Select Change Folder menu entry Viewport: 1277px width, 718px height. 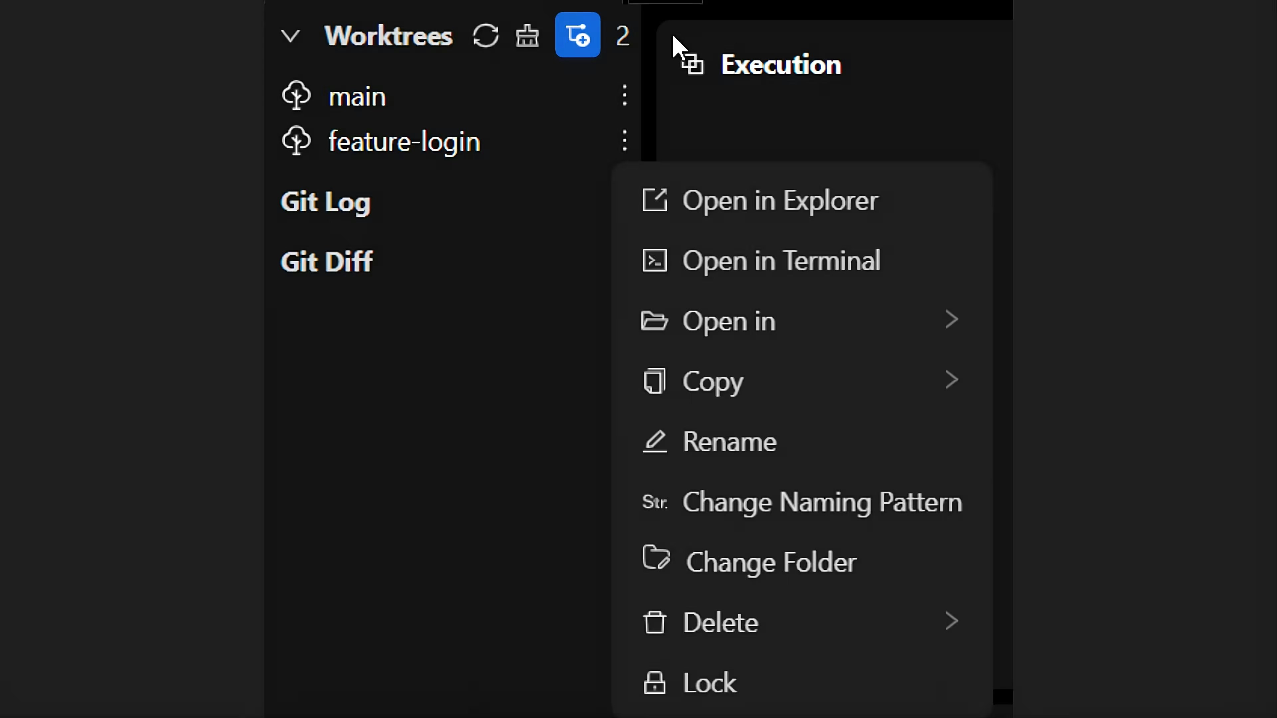click(x=771, y=562)
